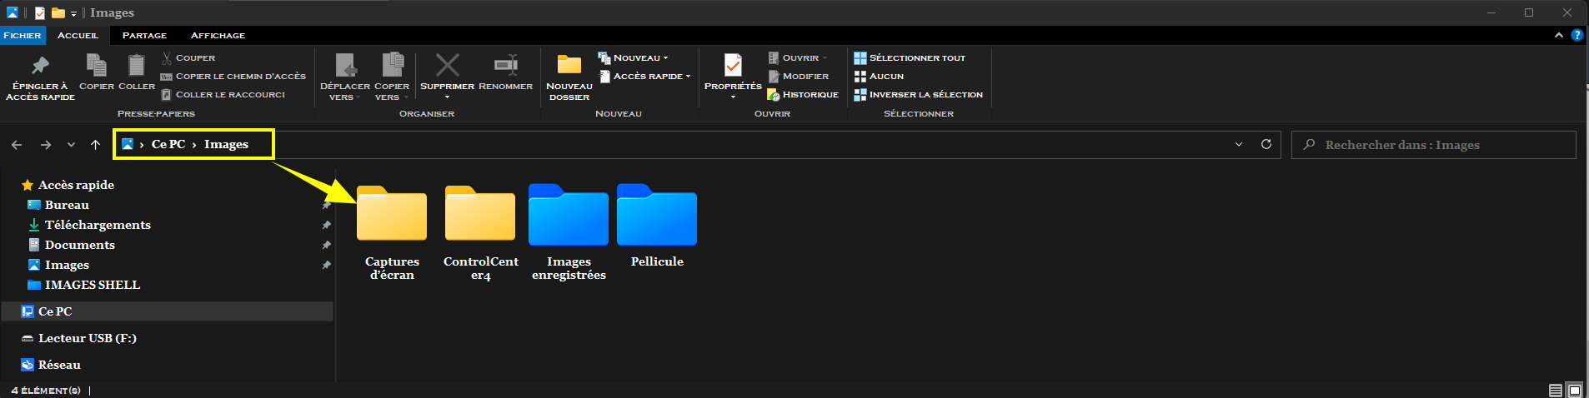Click Historique in the ribbon
The width and height of the screenshot is (1589, 398).
803,94
